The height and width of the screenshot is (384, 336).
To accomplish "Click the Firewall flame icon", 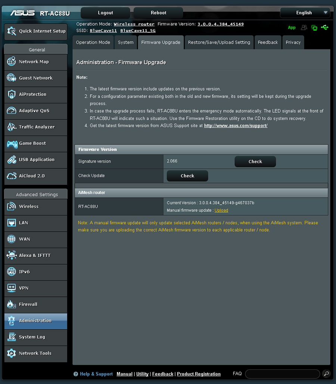I will tap(12, 304).
